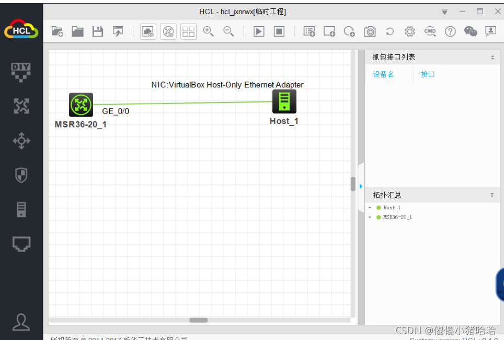Open an existing project folder
504x340 pixels.
coord(77,31)
